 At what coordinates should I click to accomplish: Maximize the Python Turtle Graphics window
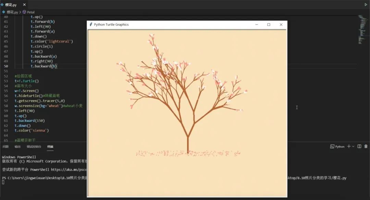(269, 25)
